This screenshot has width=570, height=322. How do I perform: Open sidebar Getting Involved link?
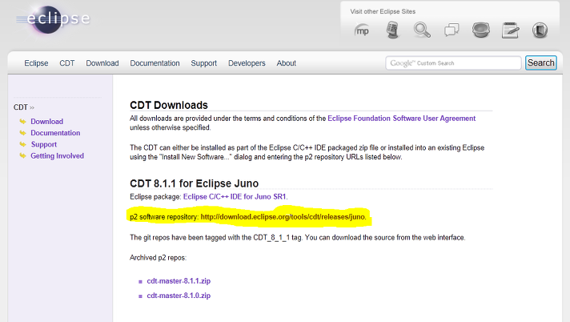57,155
